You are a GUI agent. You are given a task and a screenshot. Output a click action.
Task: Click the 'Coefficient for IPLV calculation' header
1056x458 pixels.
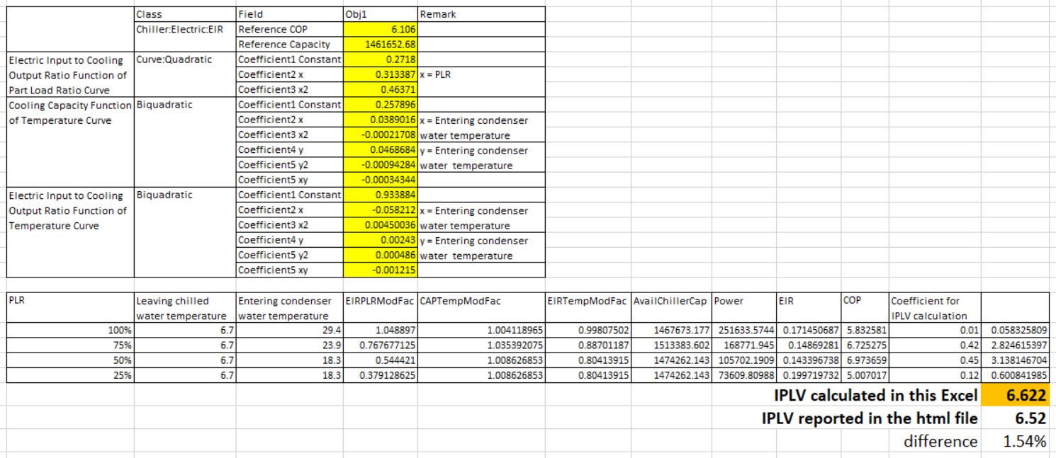coord(934,307)
